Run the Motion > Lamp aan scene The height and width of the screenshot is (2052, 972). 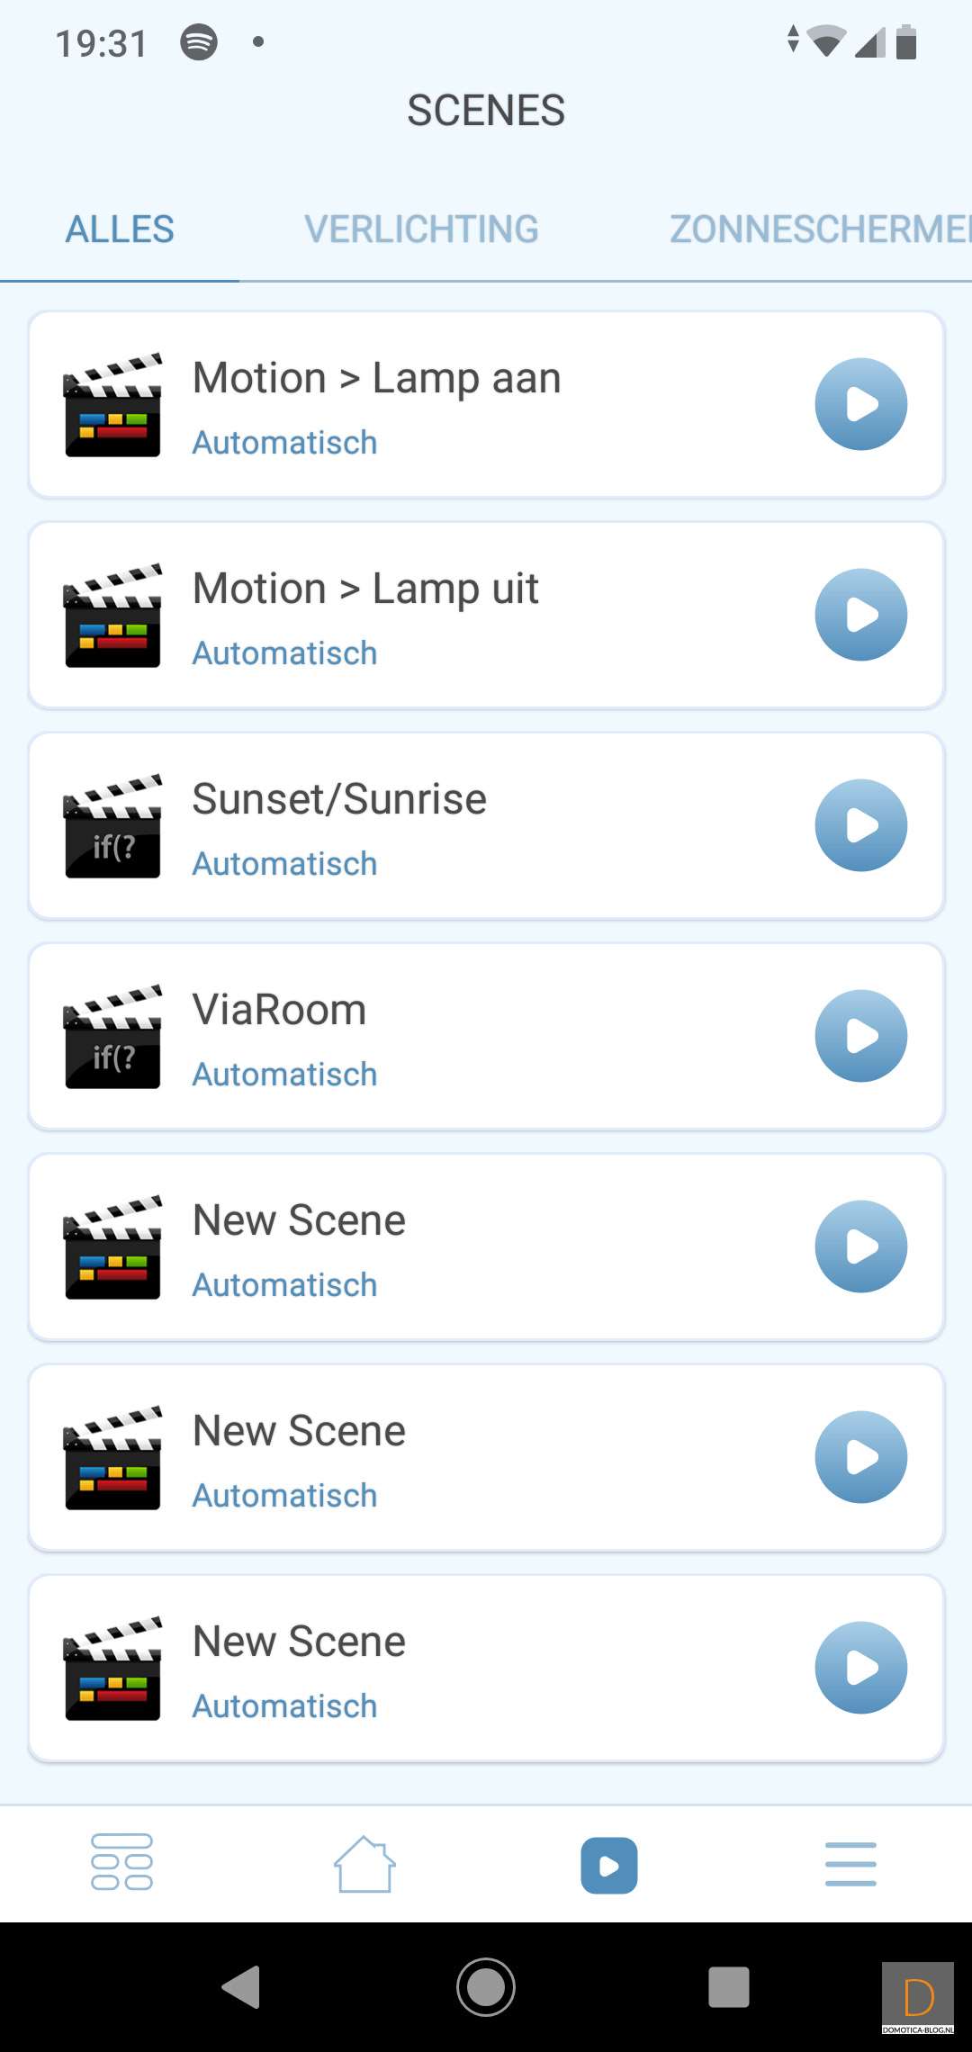(x=860, y=404)
